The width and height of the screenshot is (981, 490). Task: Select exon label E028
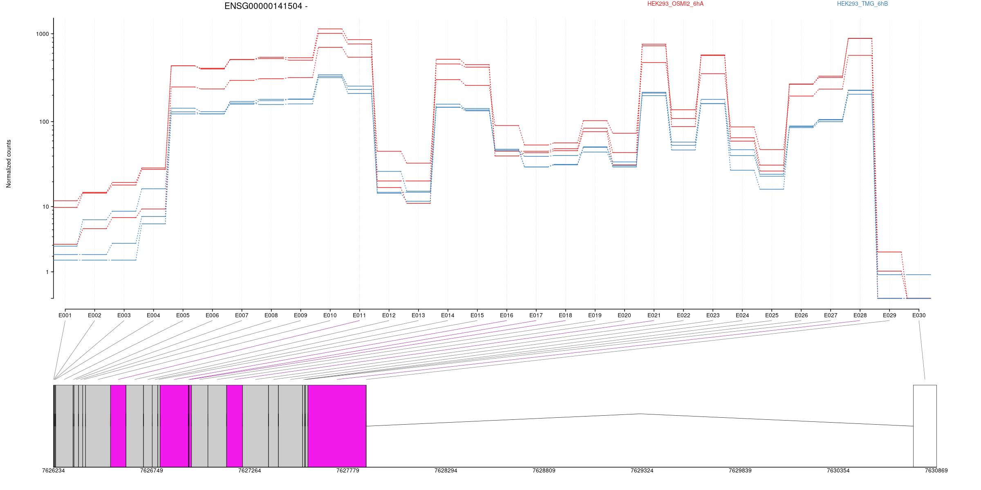pyautogui.click(x=860, y=315)
